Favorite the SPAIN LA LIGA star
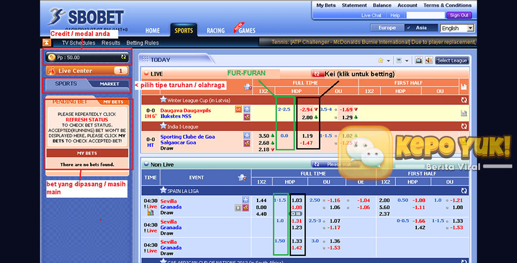This screenshot has height=263, width=517. point(163,190)
